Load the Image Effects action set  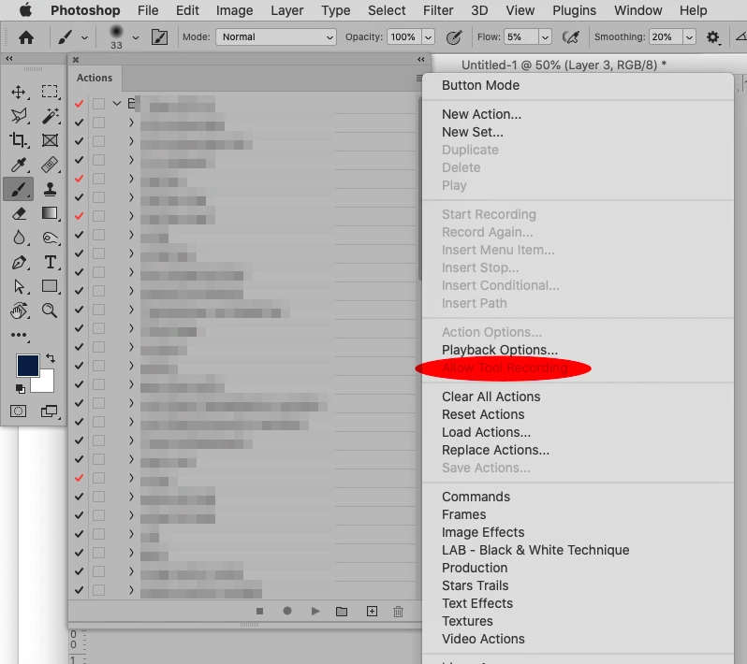coord(483,532)
